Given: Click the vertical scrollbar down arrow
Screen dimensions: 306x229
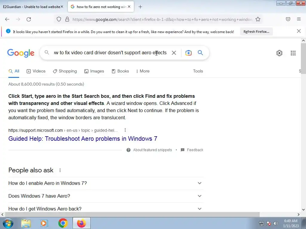Looking at the screenshot, I should pos(303,210).
